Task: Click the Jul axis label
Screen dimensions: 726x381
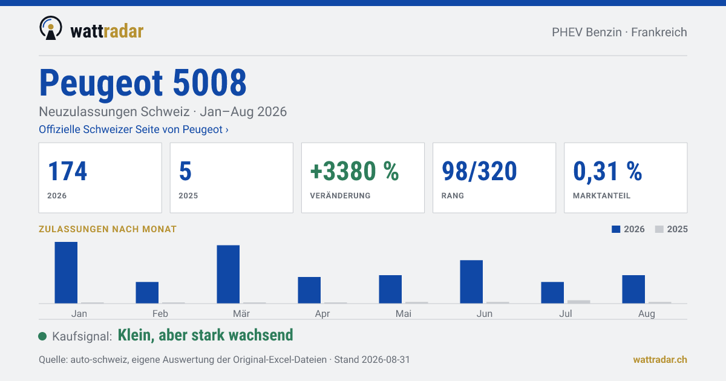Action: point(566,313)
